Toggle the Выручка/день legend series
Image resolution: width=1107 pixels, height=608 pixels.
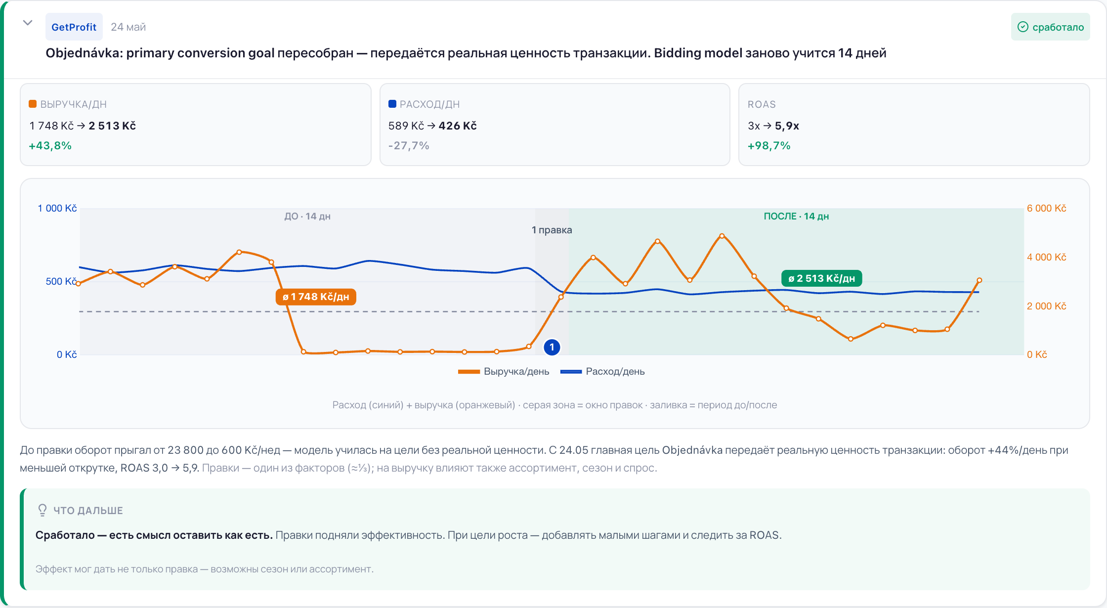click(504, 372)
